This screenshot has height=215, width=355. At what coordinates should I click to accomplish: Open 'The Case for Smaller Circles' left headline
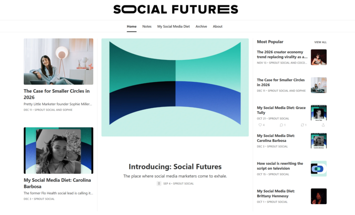click(x=57, y=94)
